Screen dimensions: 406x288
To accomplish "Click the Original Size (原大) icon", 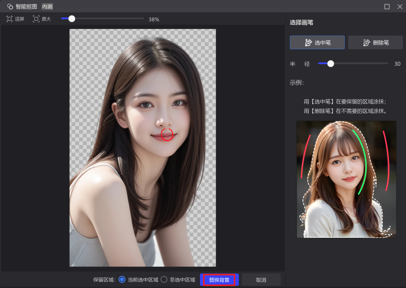I will tap(36, 19).
